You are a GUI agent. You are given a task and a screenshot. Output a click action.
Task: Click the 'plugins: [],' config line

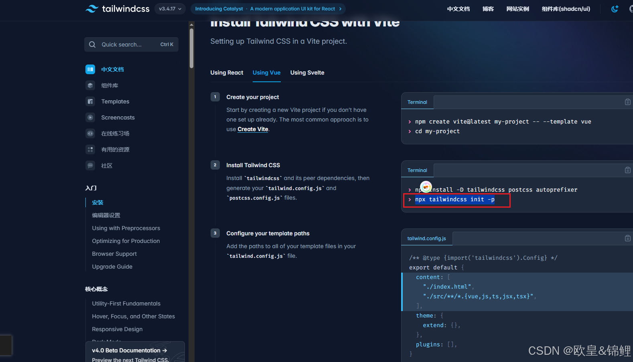click(x=436, y=344)
